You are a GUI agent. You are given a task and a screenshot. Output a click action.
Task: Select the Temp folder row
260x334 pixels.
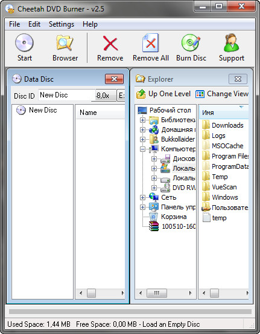215,177
